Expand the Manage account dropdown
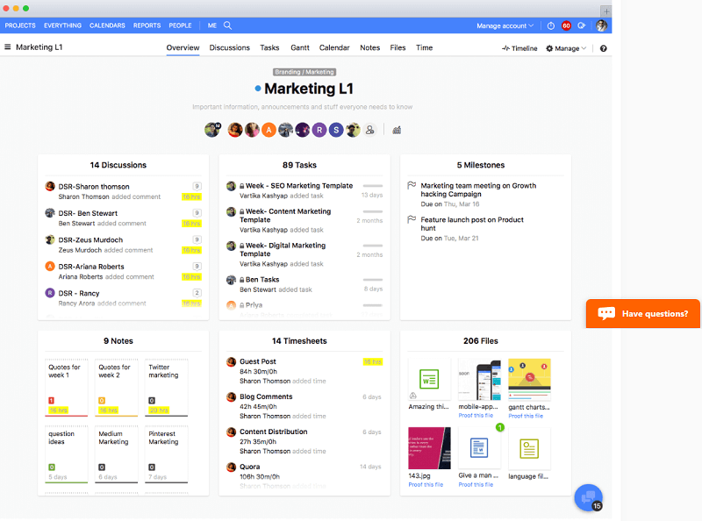 (505, 26)
